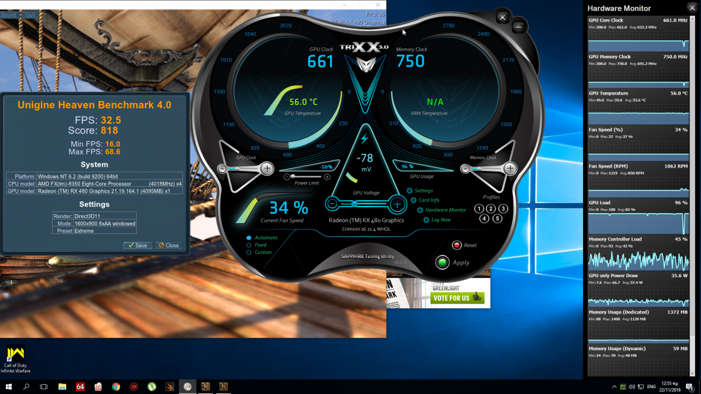Screen dimensions: 701x394
Task: Click Memory Usage (Dynamic) 59 MB value
Action: pos(681,348)
